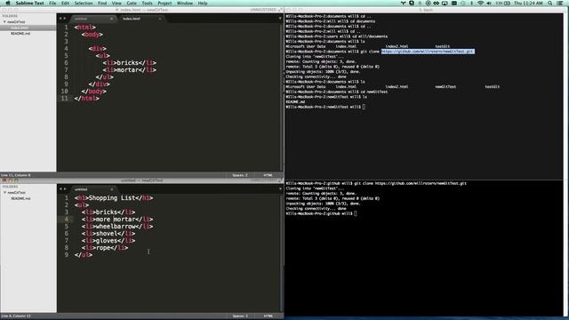
Task: Click the volume icon in the menu bar
Action: pyautogui.click(x=489, y=3)
